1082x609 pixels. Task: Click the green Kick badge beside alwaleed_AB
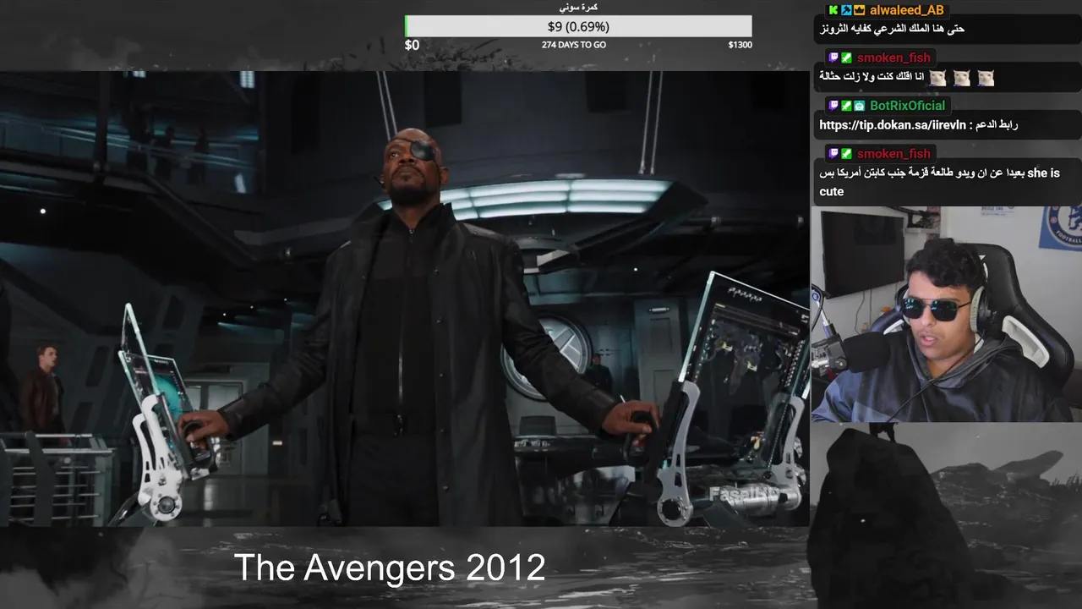[833, 11]
